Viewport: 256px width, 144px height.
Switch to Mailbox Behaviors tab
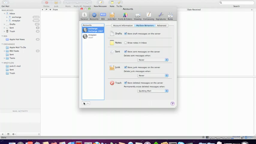(145, 25)
